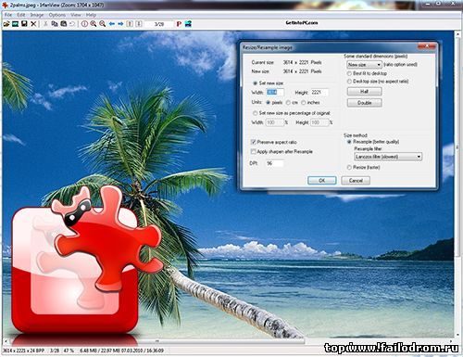Click the Zoom in magnifier icon
Screen dimensions: 463x357
[94, 24]
